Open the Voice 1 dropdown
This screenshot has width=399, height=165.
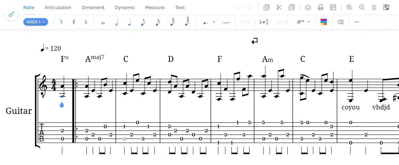coord(36,22)
